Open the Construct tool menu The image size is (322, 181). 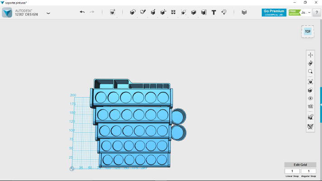tap(153, 12)
